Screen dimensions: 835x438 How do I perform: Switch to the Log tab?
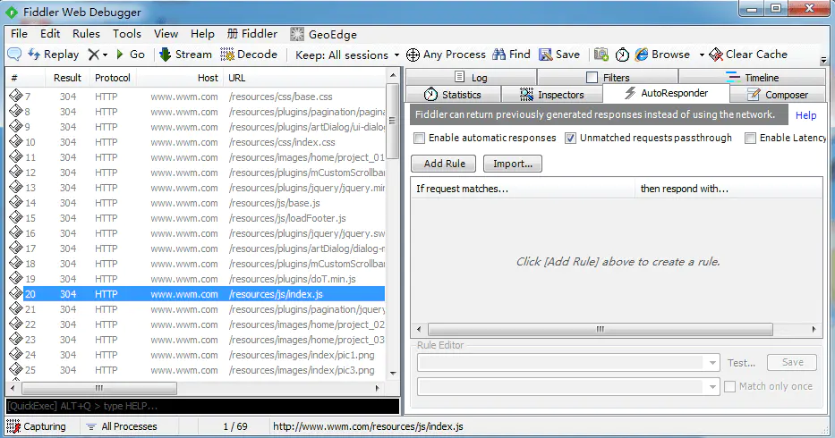pos(472,77)
